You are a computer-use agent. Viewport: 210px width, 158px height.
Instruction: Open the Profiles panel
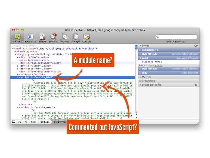click(65, 38)
